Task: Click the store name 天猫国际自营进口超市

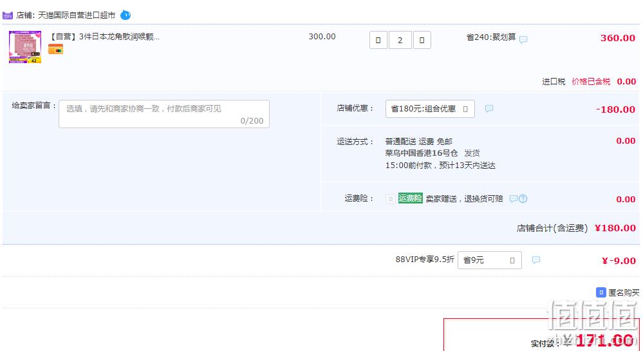Action: point(77,15)
